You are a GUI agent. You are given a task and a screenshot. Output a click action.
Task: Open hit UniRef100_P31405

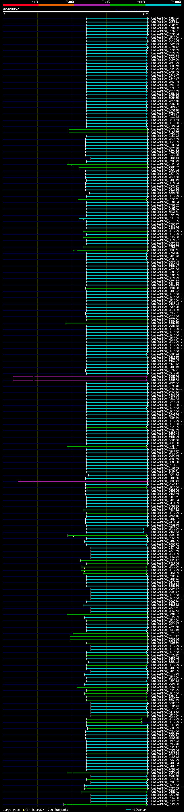165,91
